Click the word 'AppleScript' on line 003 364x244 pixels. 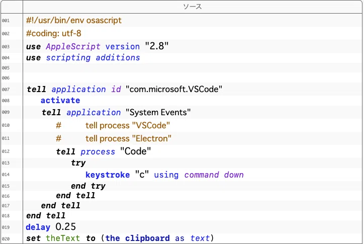click(x=73, y=46)
